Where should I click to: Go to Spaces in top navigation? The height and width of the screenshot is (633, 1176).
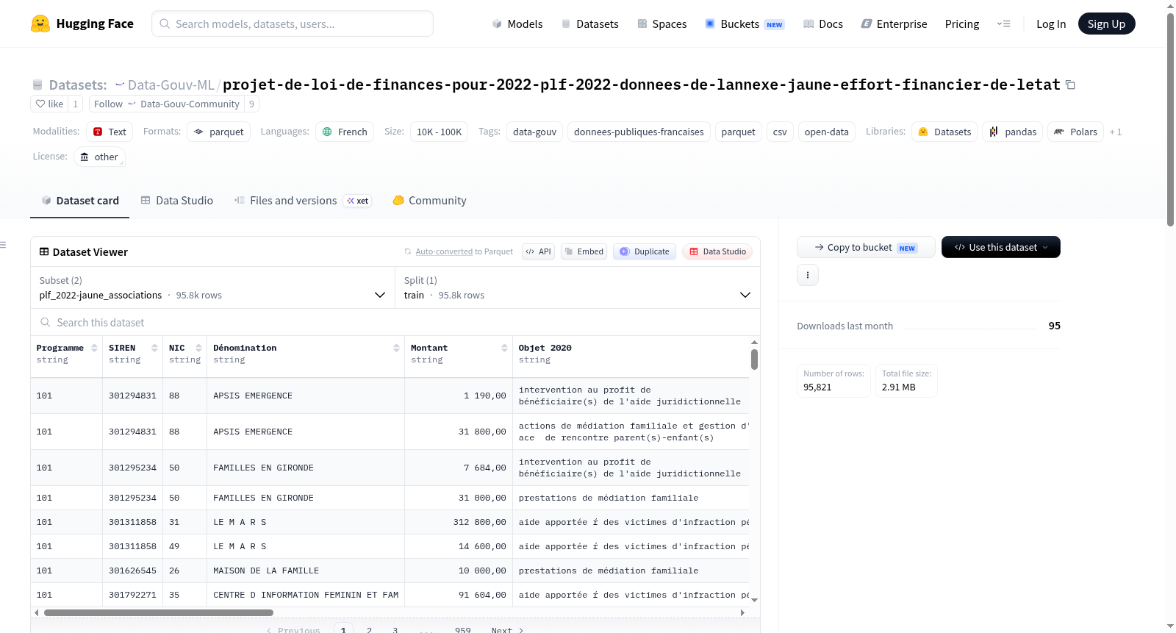pos(662,24)
